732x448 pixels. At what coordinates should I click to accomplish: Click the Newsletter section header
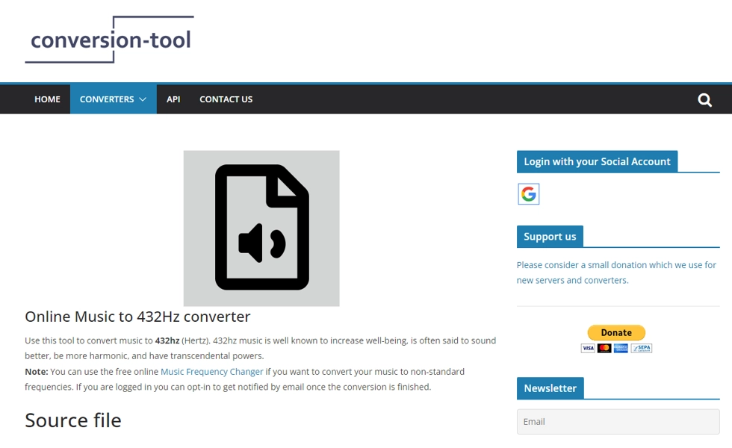(550, 388)
